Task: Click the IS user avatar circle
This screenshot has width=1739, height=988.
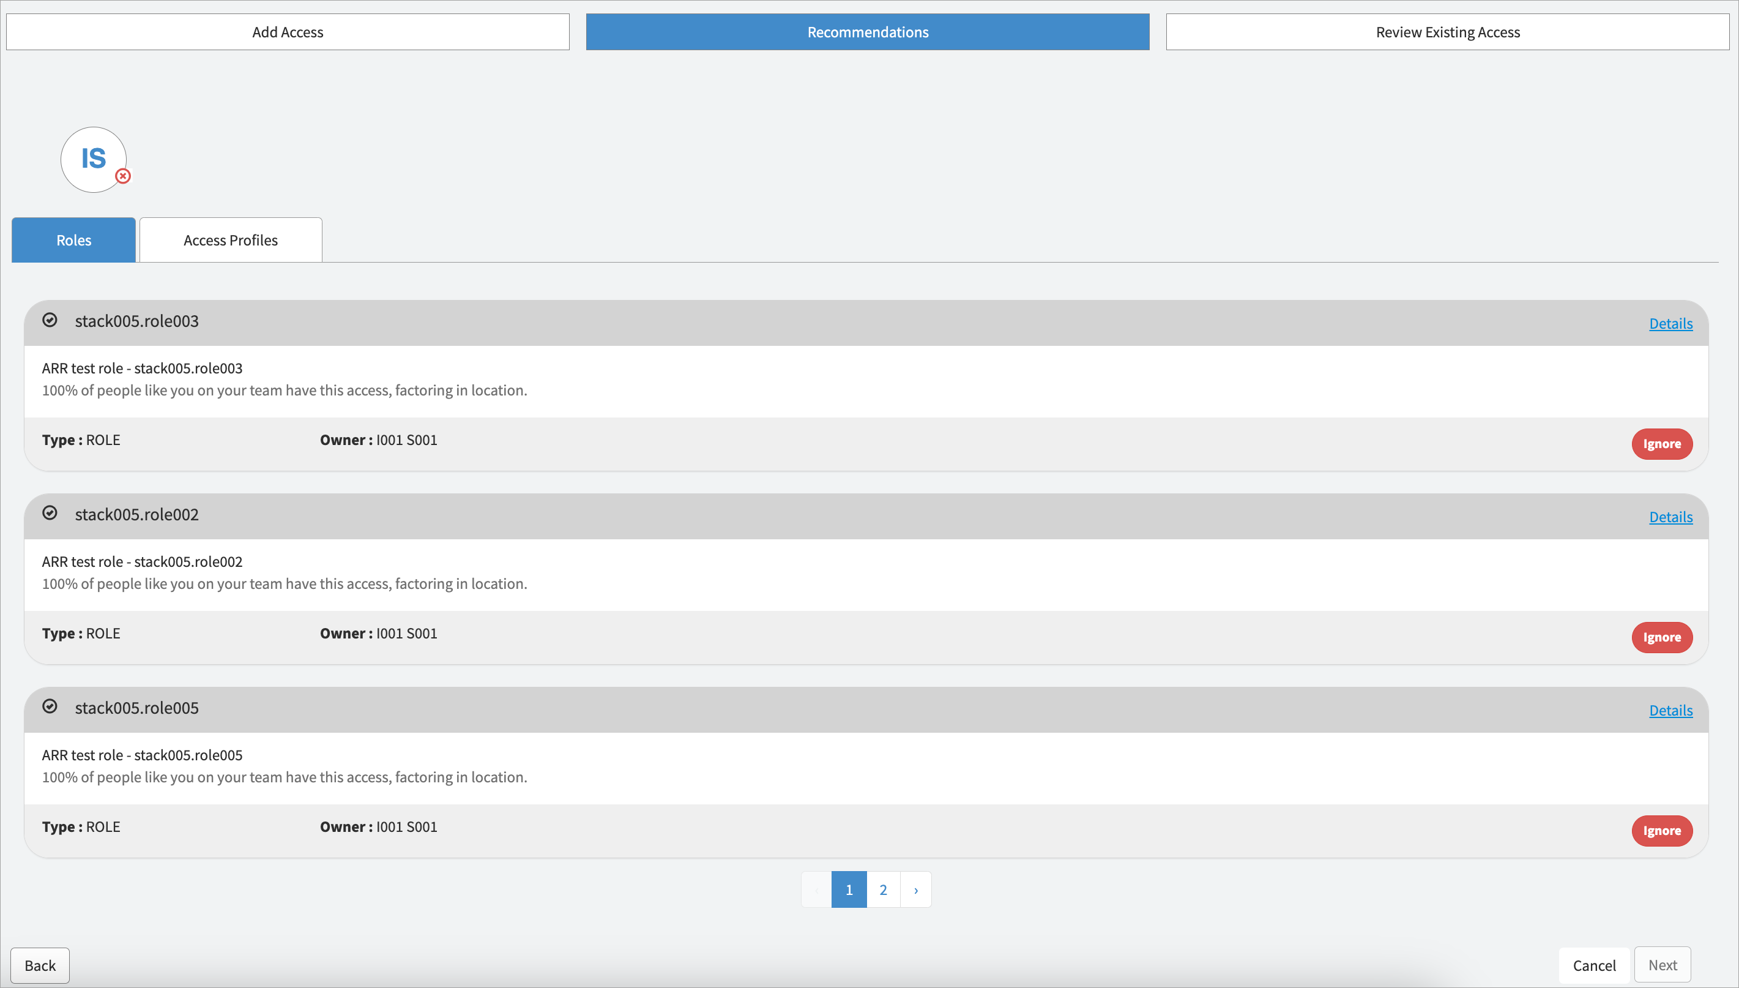Action: click(94, 160)
